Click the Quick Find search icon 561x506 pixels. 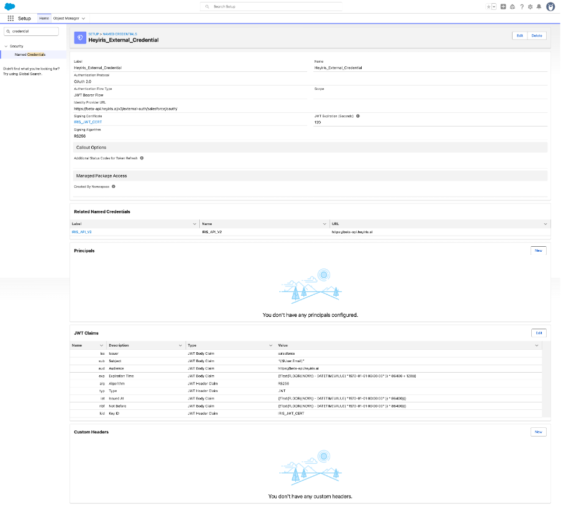(x=8, y=32)
